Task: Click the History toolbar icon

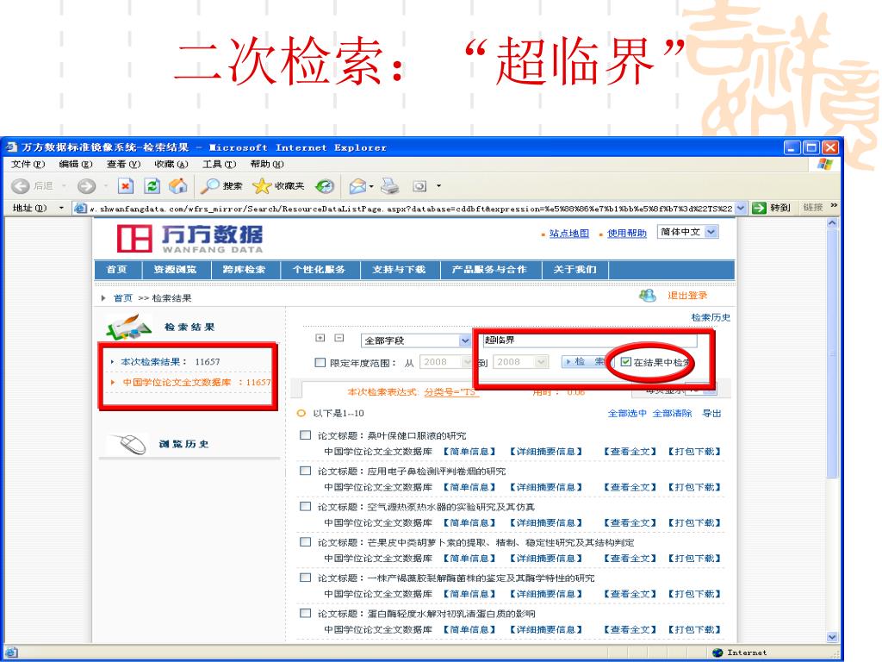Action: coord(325,186)
